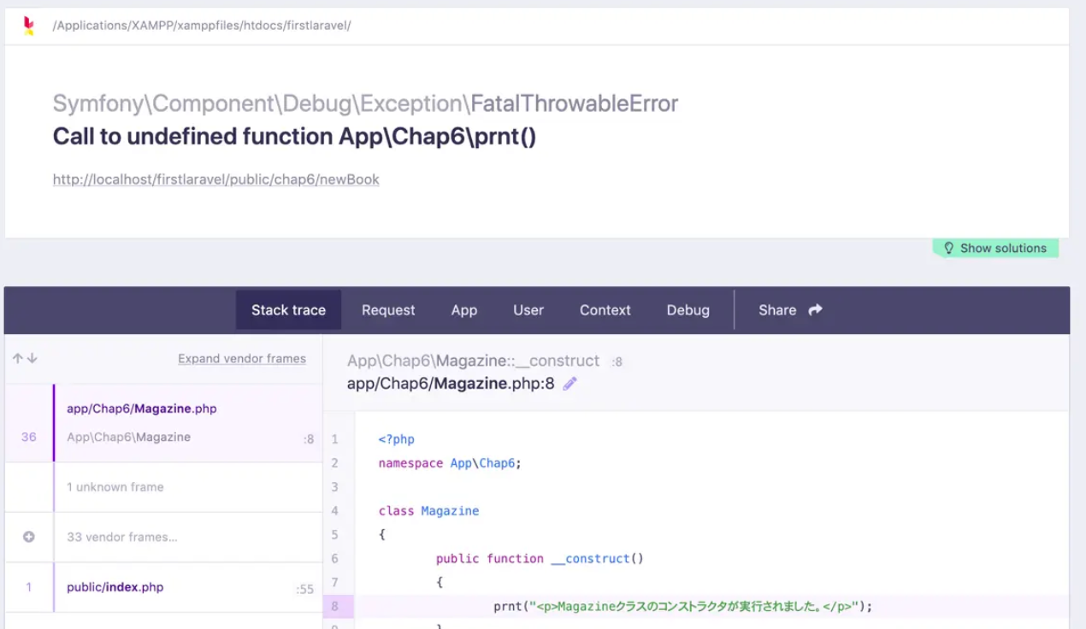Click the public function __construct() line
The width and height of the screenshot is (1086, 629).
coord(540,559)
